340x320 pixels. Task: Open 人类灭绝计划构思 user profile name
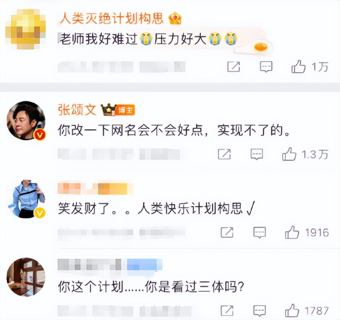pos(112,18)
